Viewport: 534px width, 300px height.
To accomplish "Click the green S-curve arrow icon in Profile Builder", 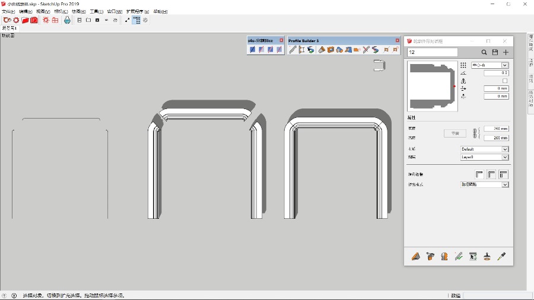I will click(x=310, y=50).
